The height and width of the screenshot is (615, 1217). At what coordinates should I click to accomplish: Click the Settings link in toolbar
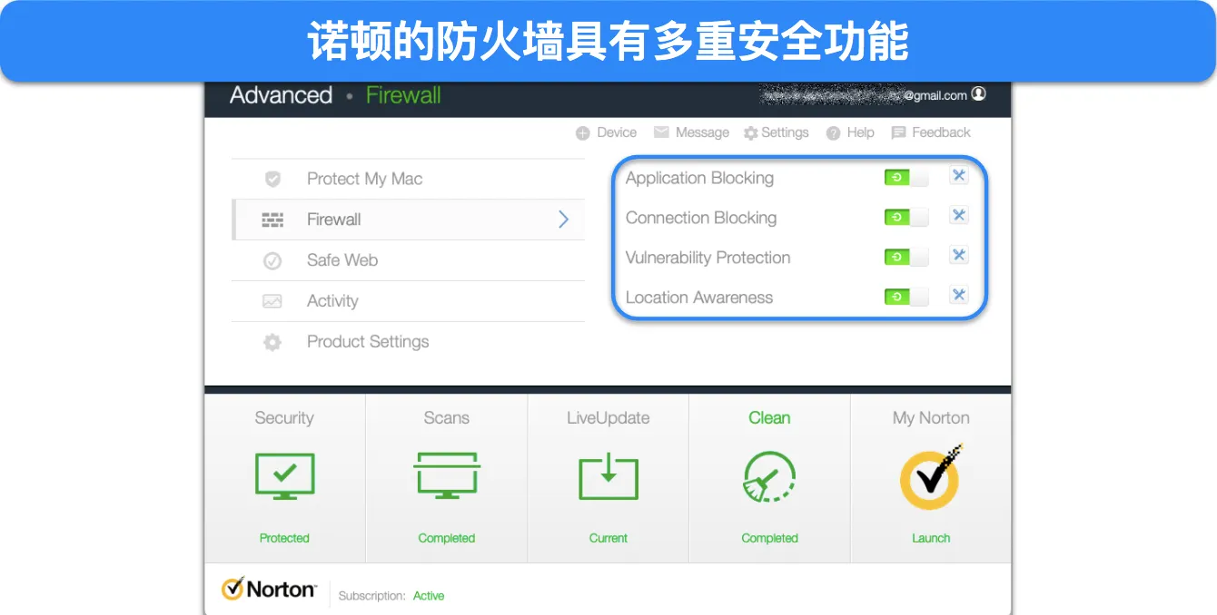coord(785,132)
